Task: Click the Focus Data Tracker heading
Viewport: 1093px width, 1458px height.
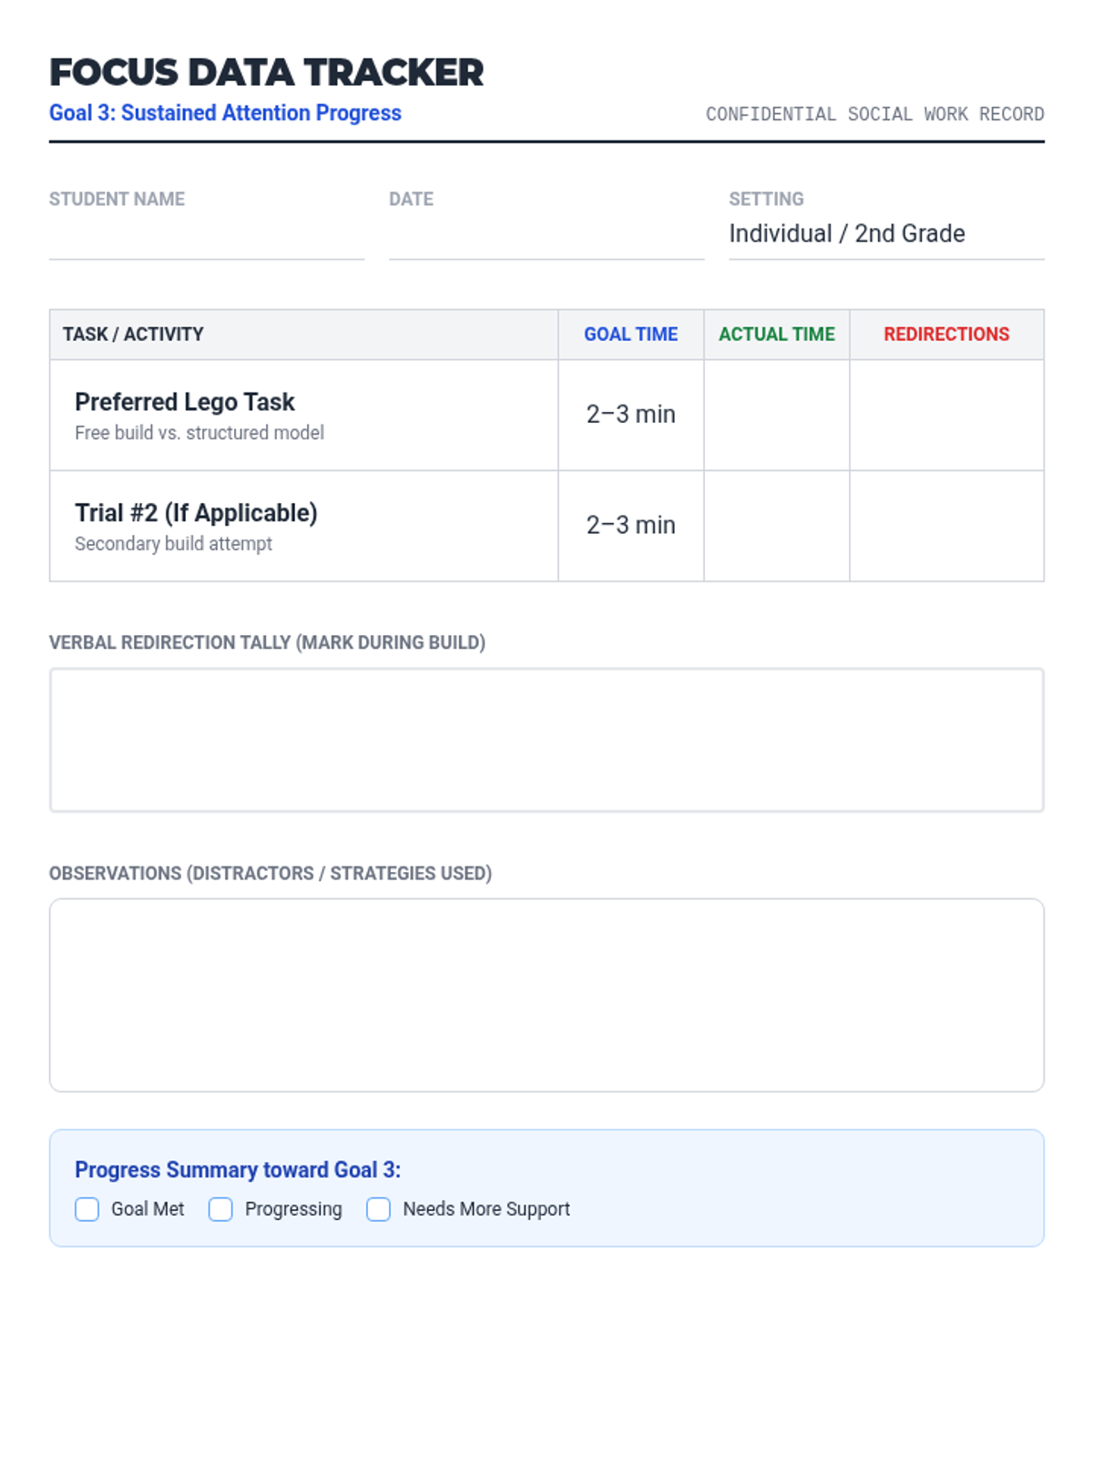Action: pos(266,73)
